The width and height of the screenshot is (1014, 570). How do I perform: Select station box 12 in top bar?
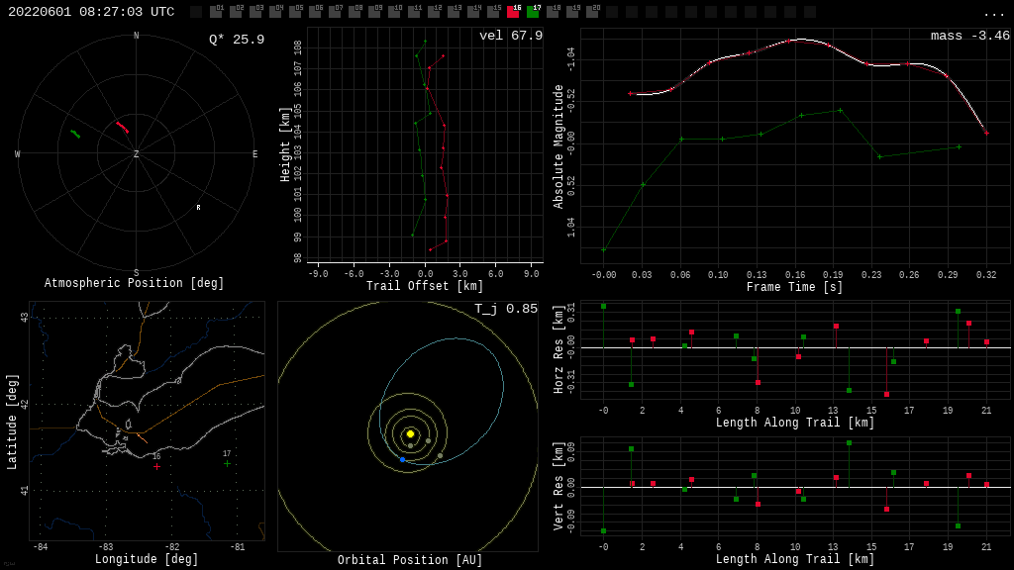[434, 12]
